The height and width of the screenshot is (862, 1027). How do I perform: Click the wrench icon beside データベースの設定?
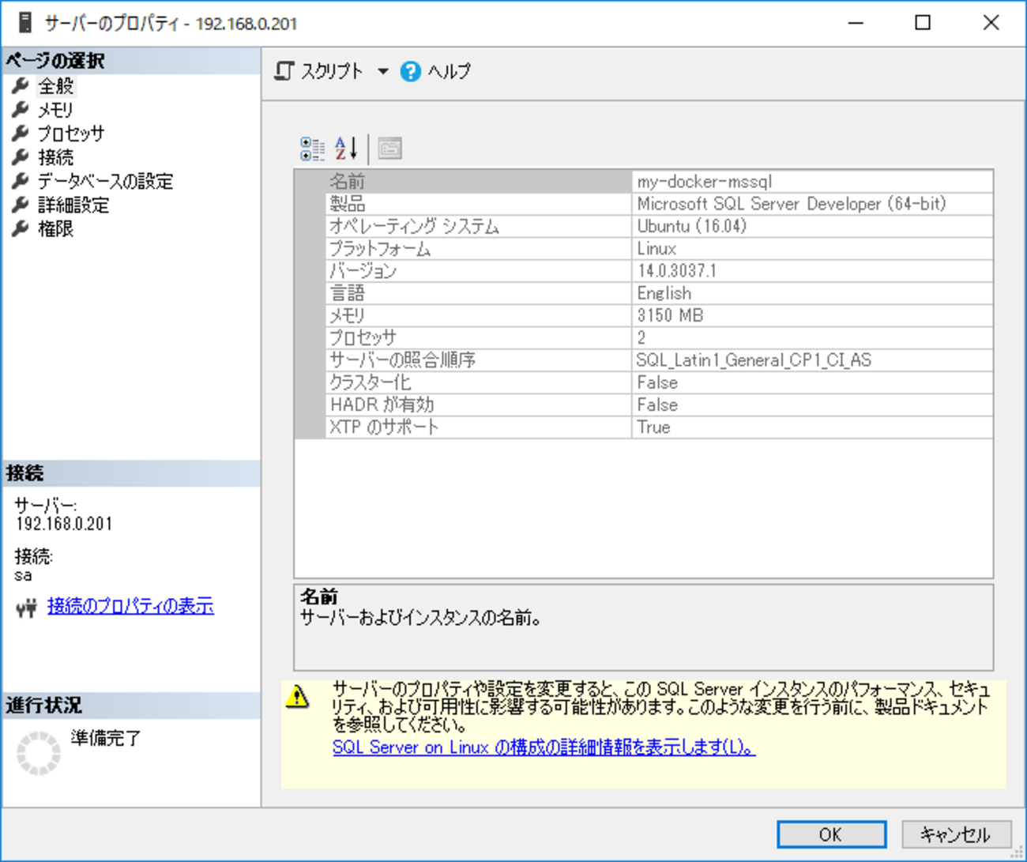[x=21, y=180]
